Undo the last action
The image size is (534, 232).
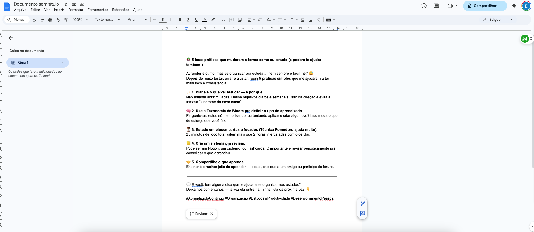tap(34, 20)
